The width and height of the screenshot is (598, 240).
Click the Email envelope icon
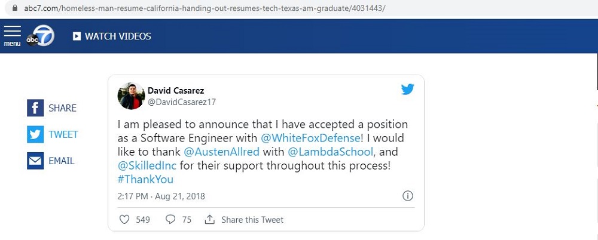(36, 161)
